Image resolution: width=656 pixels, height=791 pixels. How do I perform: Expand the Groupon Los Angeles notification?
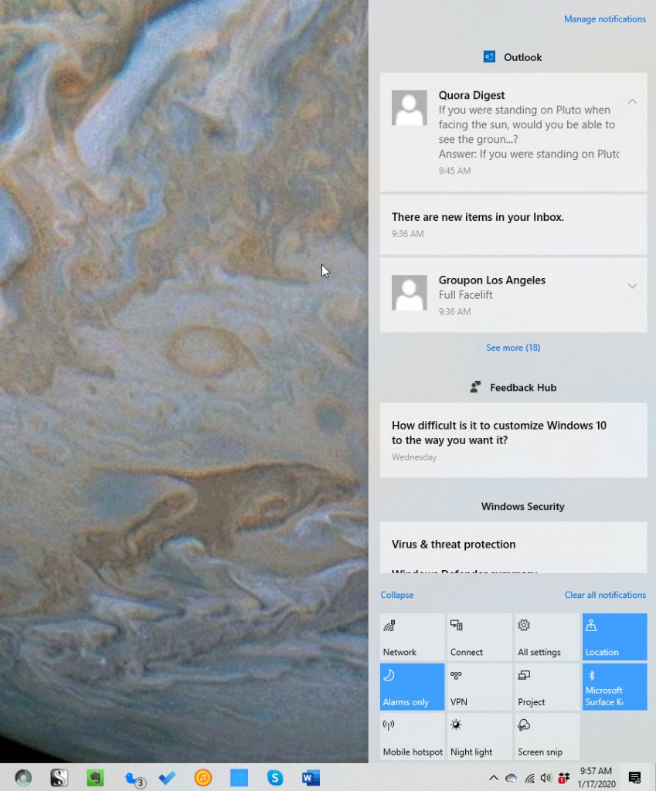[x=632, y=286]
